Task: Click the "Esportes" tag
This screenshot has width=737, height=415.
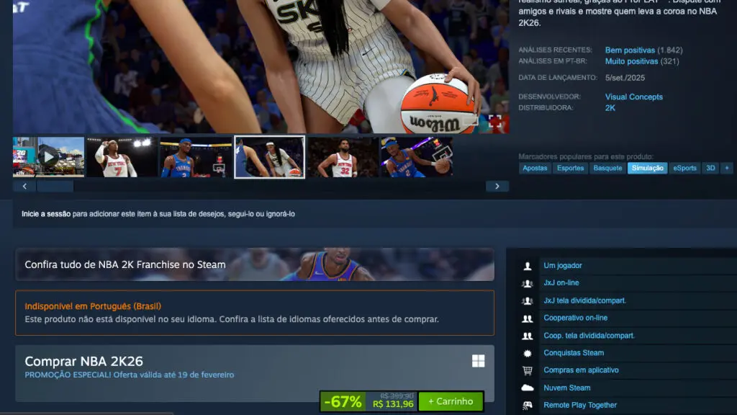Action: pyautogui.click(x=570, y=168)
